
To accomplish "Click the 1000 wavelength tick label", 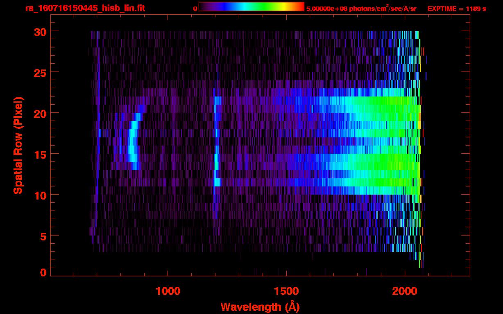I will click(x=168, y=291).
